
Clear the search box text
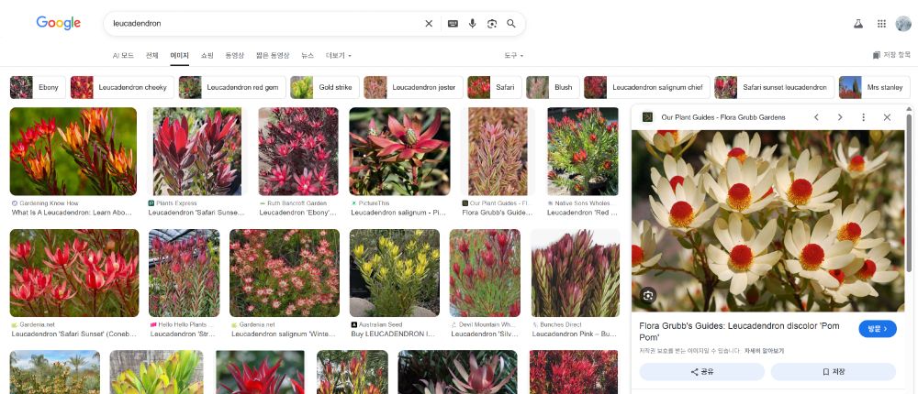click(429, 24)
